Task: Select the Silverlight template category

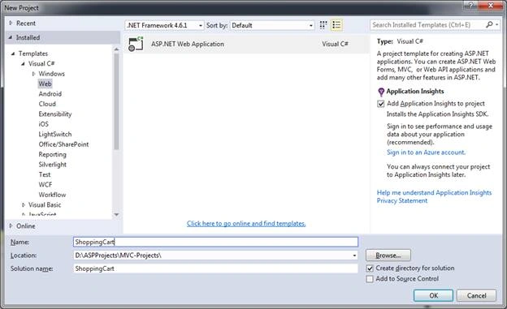Action: (53, 165)
